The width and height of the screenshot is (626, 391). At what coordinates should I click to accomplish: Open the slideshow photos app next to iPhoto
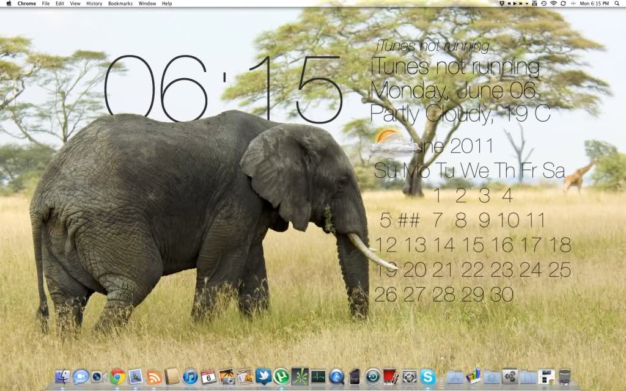coord(245,376)
